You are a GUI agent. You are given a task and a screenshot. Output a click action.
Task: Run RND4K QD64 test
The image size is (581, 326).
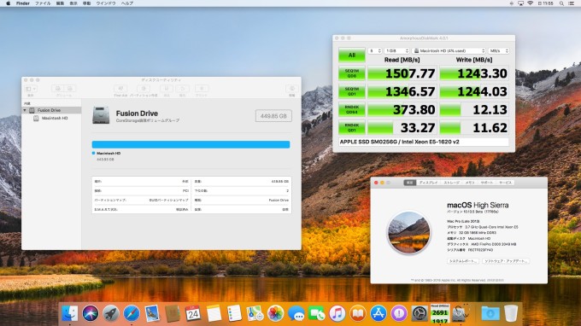point(352,109)
